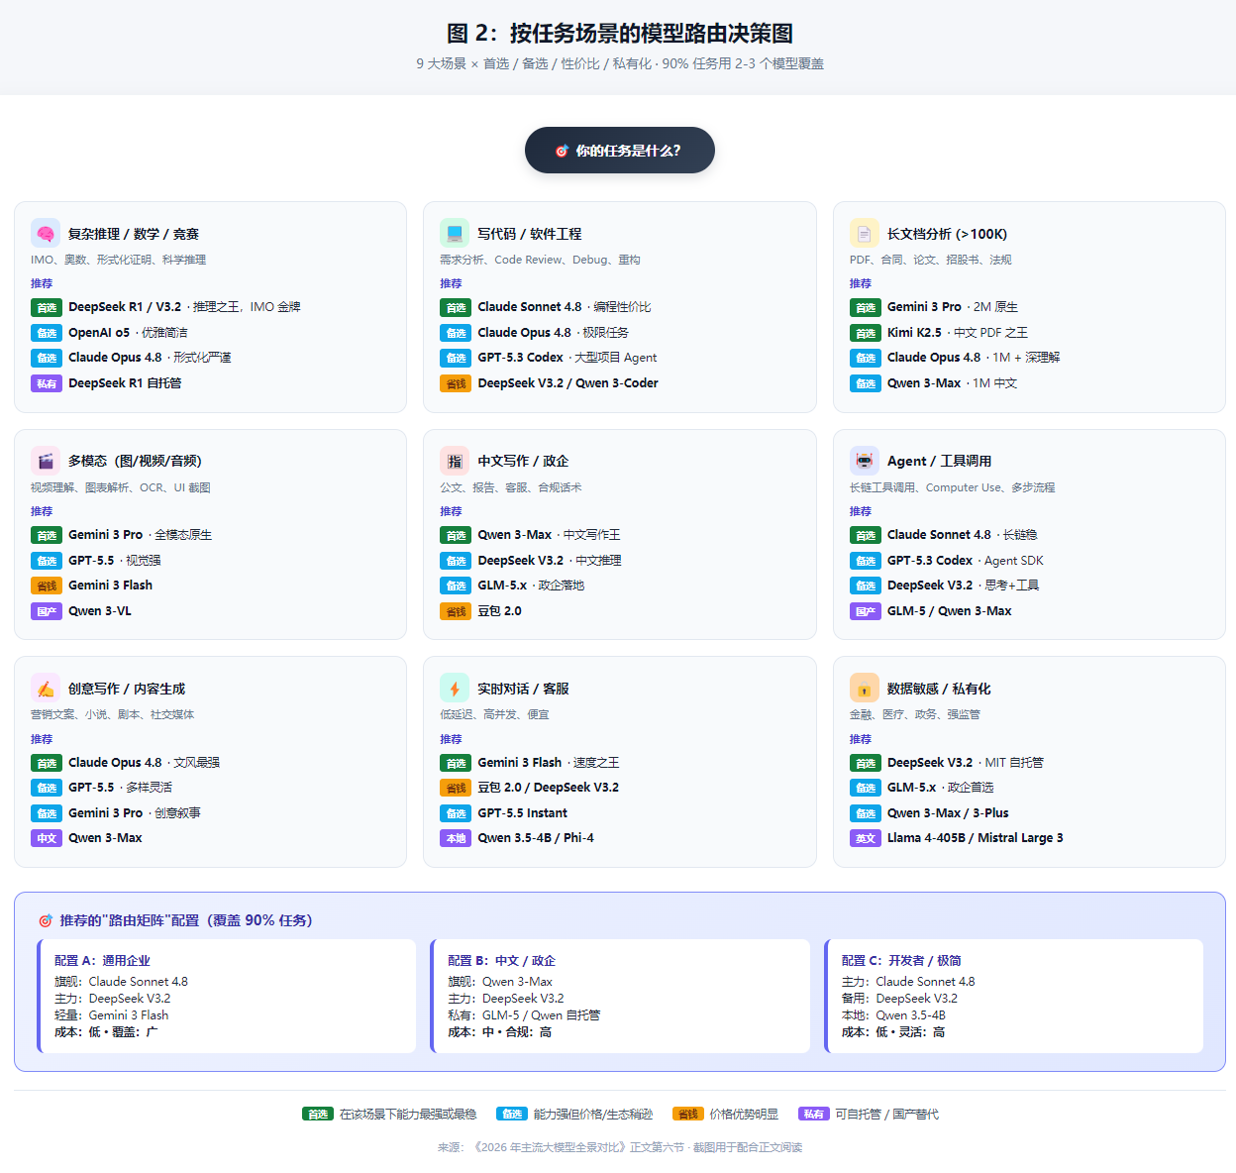Click the 本地 badge next to Qwen 3.5-4B / Phi-4
The image size is (1236, 1173).
(x=456, y=838)
